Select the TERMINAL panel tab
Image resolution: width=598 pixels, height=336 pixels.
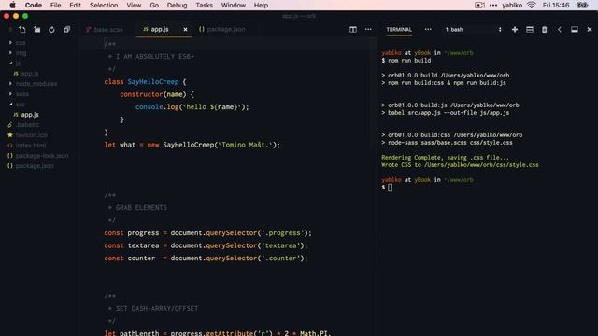click(x=399, y=29)
